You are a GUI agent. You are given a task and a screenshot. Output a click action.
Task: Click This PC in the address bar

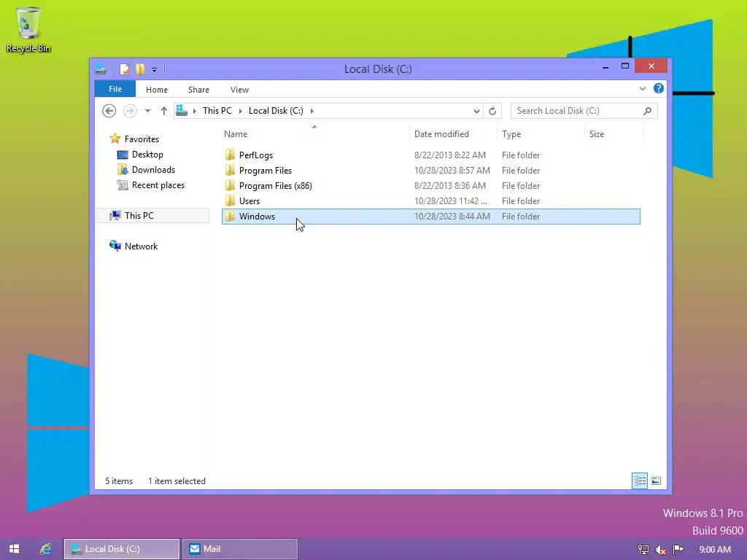(x=217, y=111)
